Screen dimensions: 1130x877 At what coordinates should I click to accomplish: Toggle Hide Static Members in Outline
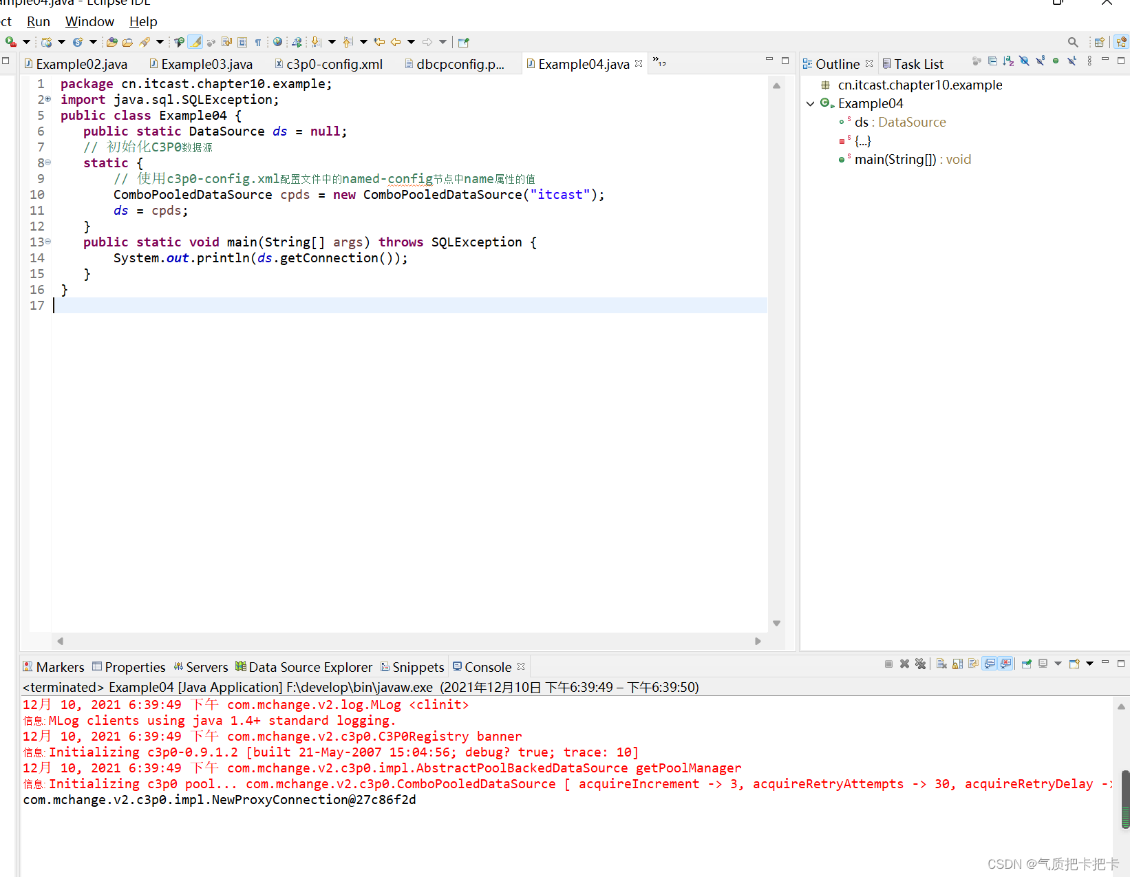click(x=1040, y=61)
